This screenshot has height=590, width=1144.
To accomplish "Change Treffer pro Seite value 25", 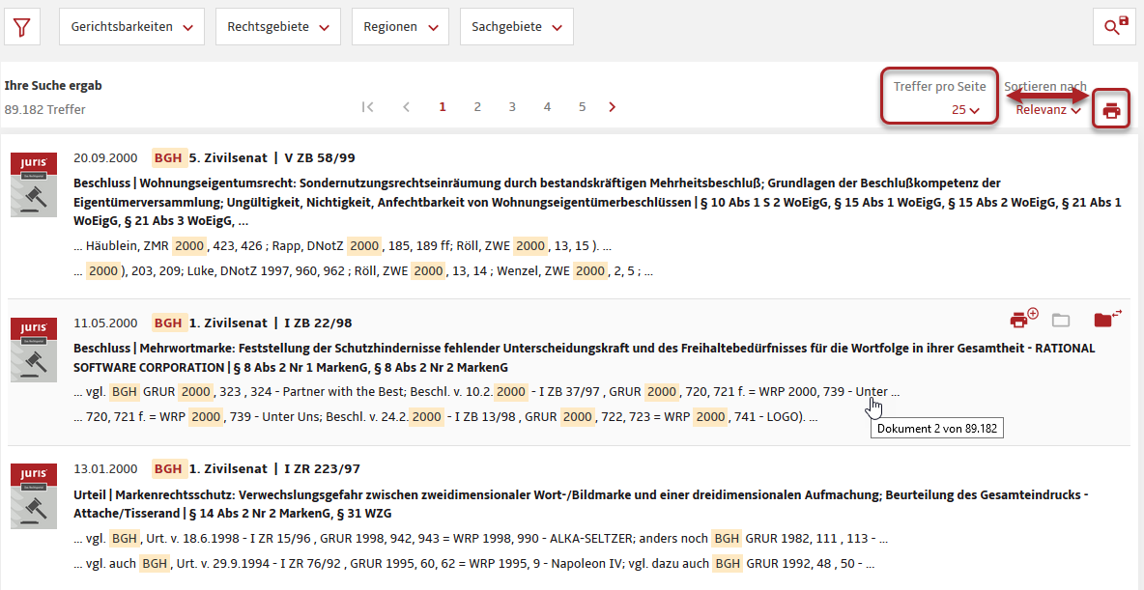I will [965, 110].
